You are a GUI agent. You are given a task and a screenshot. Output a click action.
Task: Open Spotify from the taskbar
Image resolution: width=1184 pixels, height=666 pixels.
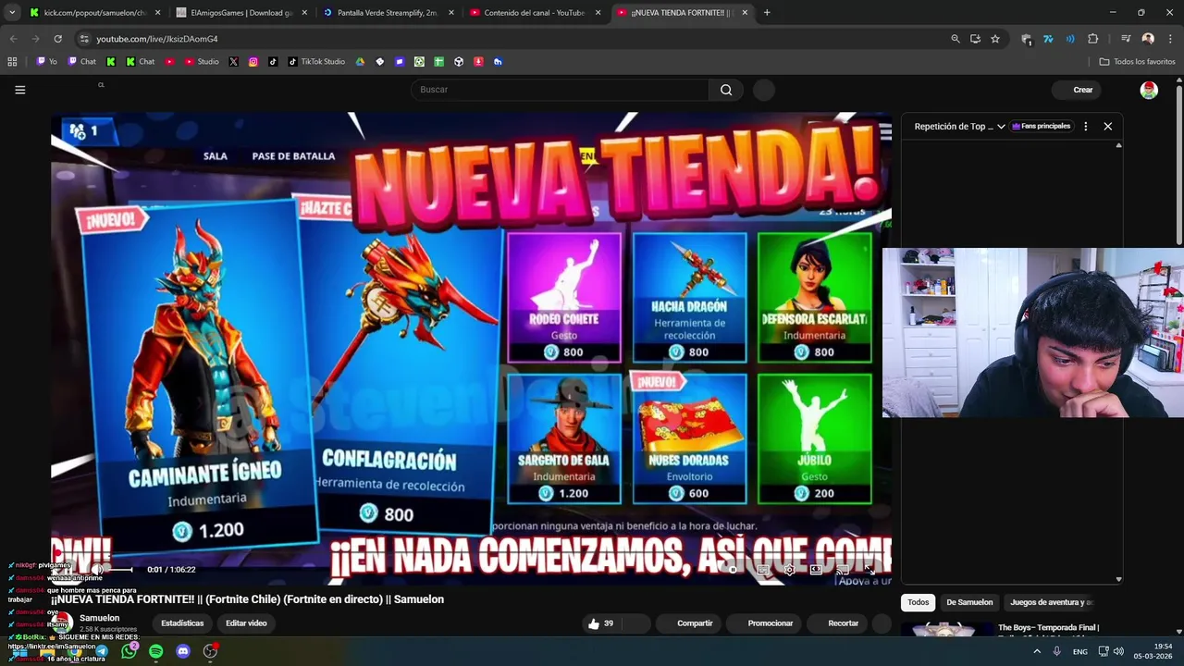(156, 651)
